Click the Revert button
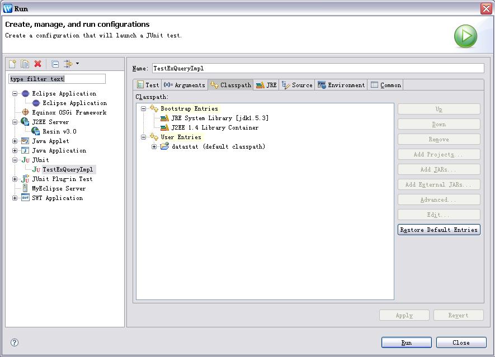Screen dimensions: 495x357 459,315
